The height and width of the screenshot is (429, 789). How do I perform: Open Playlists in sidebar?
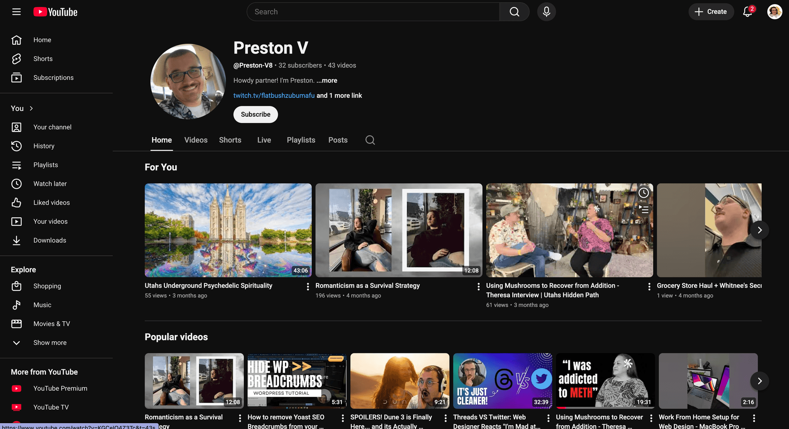click(x=56, y=165)
